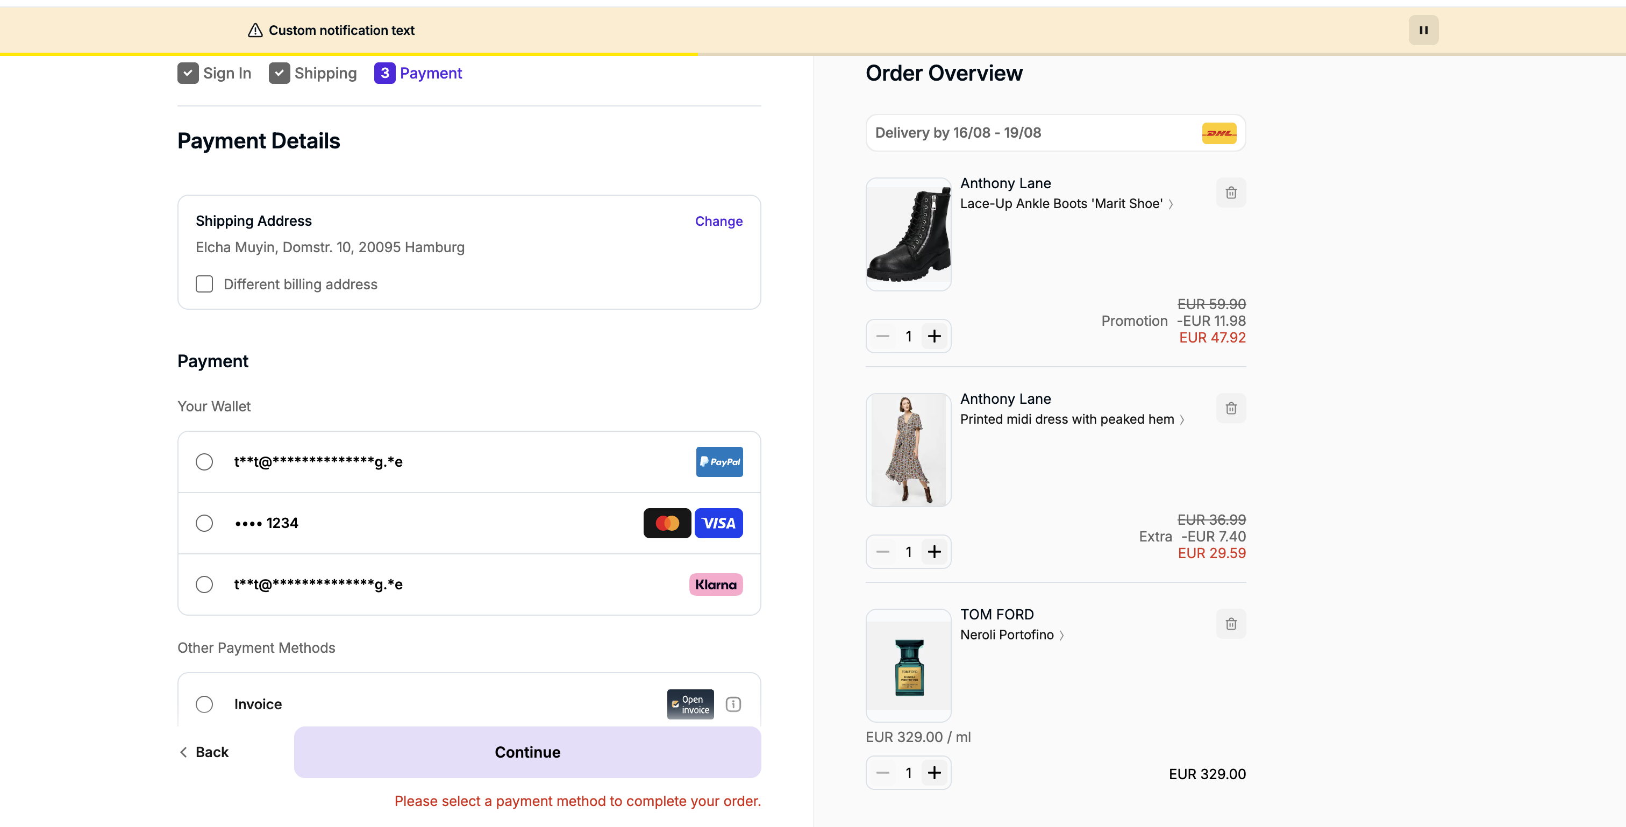1626x827 pixels.
Task: Open Printed midi dress product link
Action: point(1071,419)
